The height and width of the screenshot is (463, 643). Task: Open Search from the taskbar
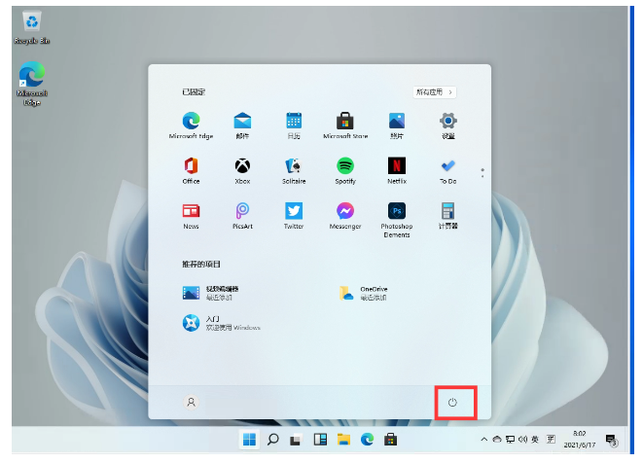pos(272,440)
